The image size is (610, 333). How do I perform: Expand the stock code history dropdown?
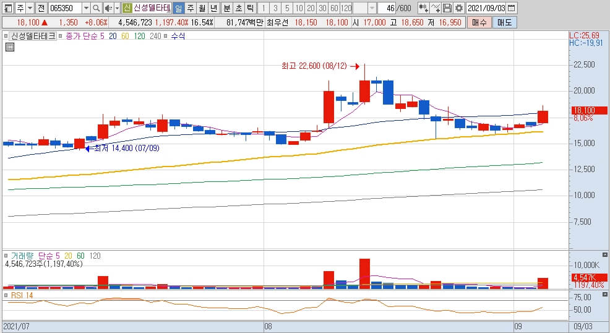pyautogui.click(x=86, y=8)
